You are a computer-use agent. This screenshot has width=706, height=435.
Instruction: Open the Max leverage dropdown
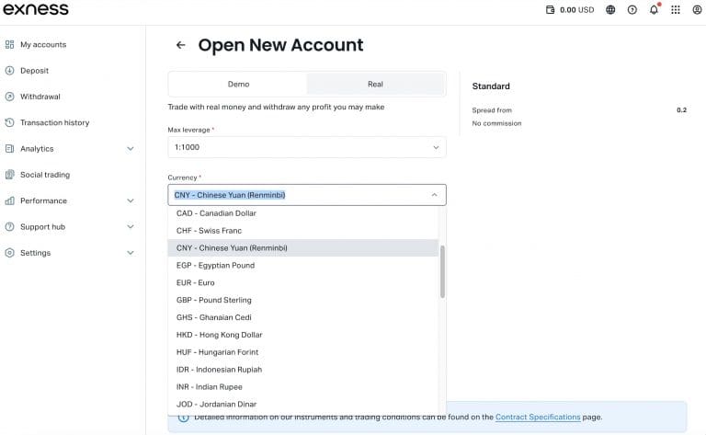(x=307, y=147)
